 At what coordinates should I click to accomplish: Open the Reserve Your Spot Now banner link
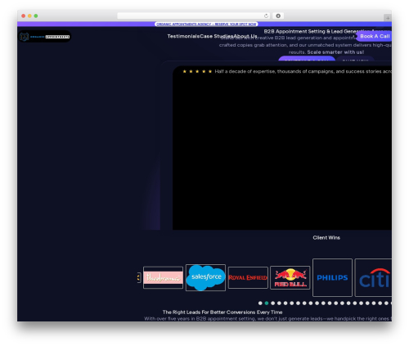click(x=206, y=24)
